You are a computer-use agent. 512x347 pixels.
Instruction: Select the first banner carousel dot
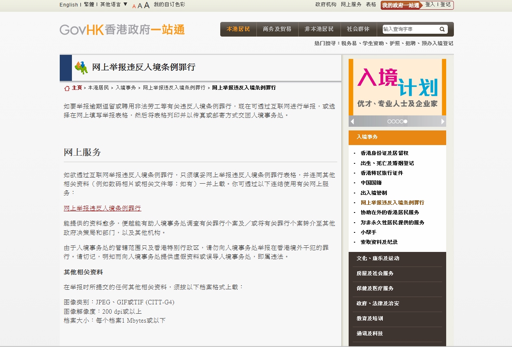click(x=389, y=121)
